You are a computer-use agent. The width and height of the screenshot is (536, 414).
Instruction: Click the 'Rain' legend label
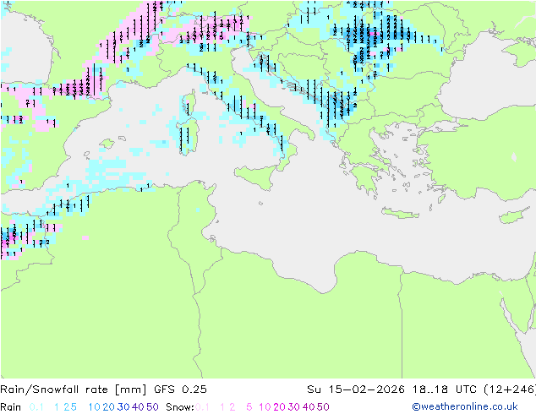[11, 407]
